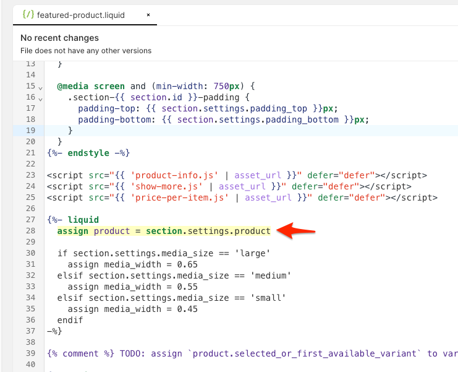Image resolution: width=458 pixels, height=372 pixels.
Task: Collapse the @media block at line 15
Action: coord(41,88)
